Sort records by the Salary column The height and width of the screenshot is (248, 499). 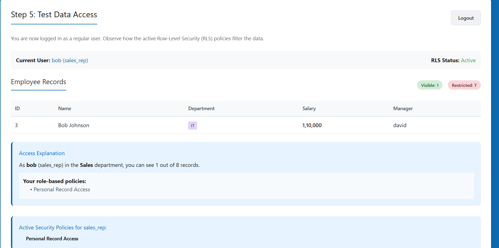tap(309, 109)
